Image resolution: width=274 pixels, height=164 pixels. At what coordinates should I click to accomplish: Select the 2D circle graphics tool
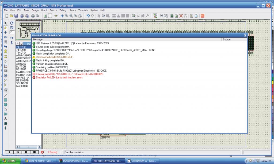5,105
